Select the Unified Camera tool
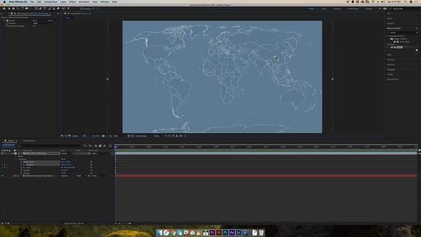Screen dimensions: 421x237 point(27,9)
